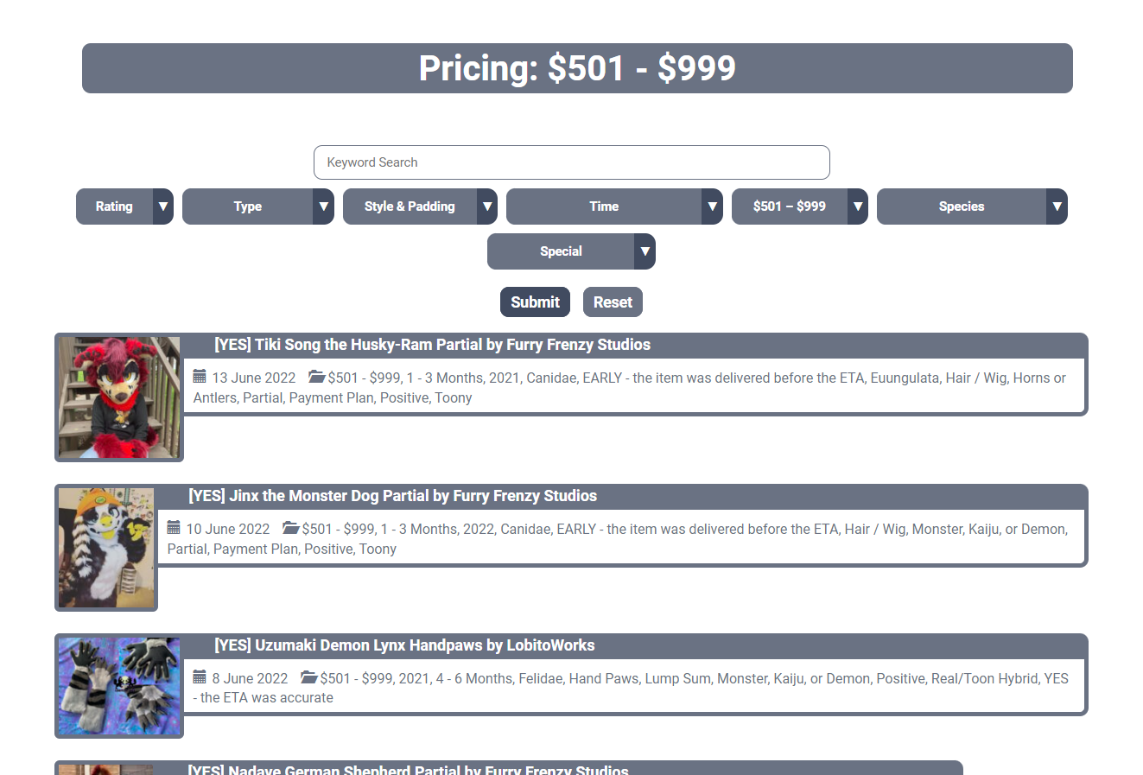This screenshot has width=1143, height=775.
Task: Expand the Type filter dropdown
Action: pos(324,206)
